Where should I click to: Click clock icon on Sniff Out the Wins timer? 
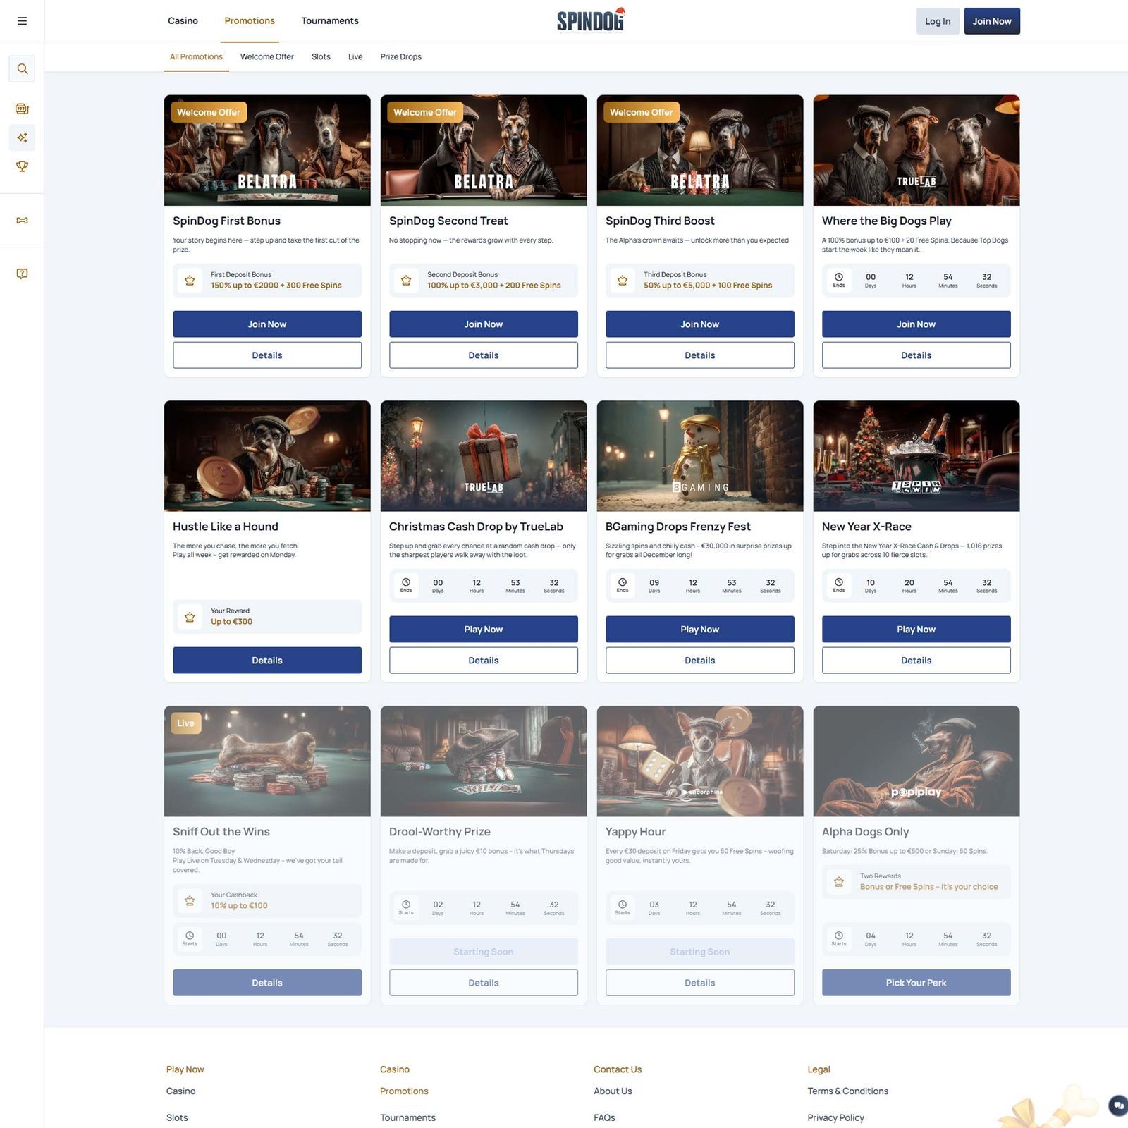pos(190,936)
